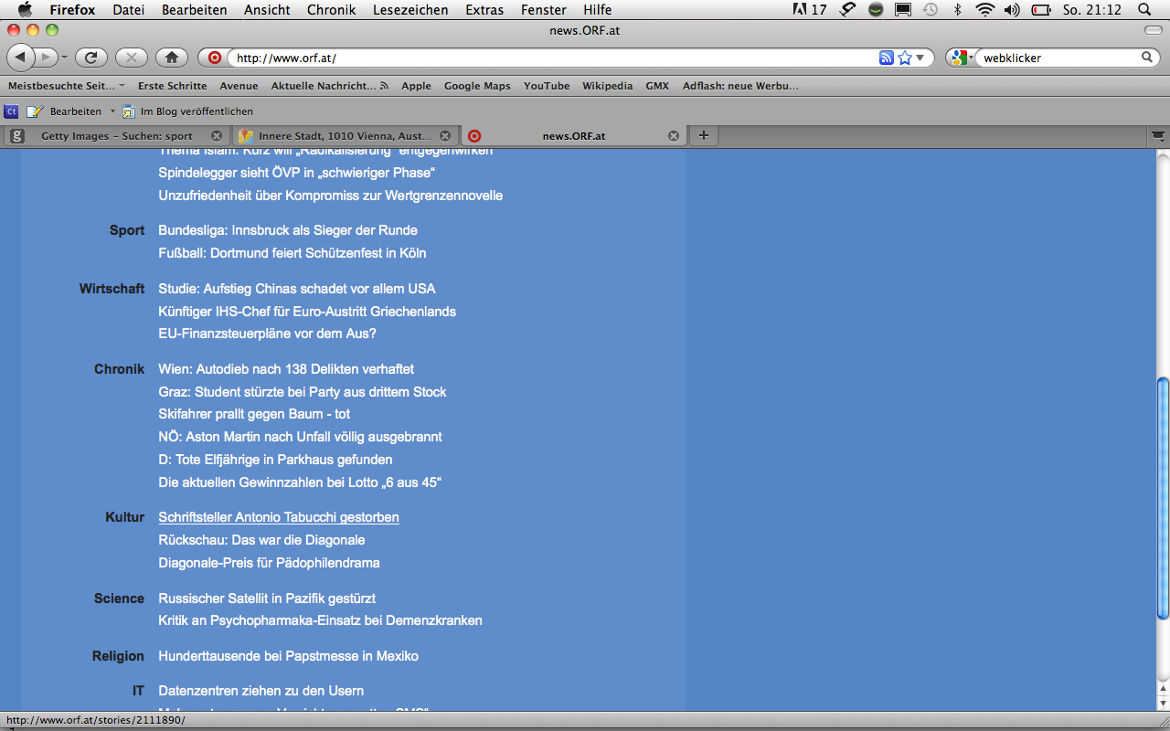Open Hunderttausende bei Papstmesse in Mexiko
Viewport: 1170px width, 731px height.
click(288, 656)
